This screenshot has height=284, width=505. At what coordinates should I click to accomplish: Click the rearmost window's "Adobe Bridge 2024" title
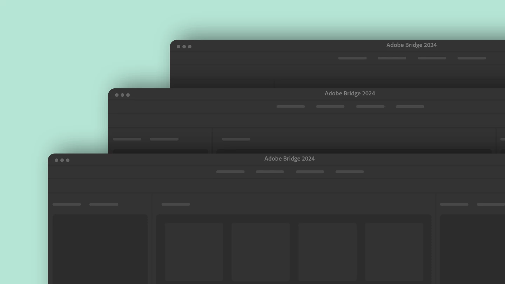point(411,45)
